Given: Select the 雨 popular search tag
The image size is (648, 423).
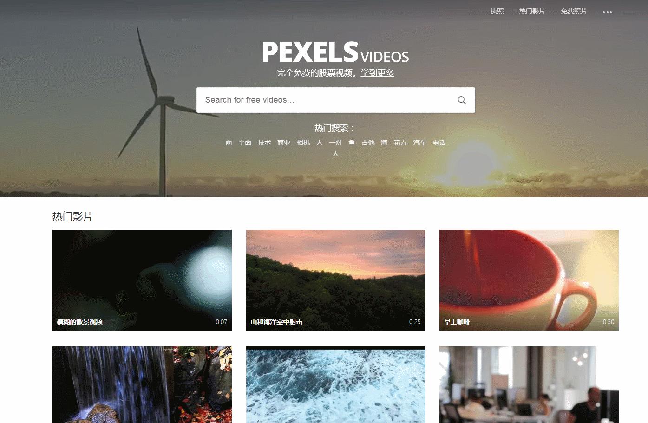Looking at the screenshot, I should coord(229,143).
